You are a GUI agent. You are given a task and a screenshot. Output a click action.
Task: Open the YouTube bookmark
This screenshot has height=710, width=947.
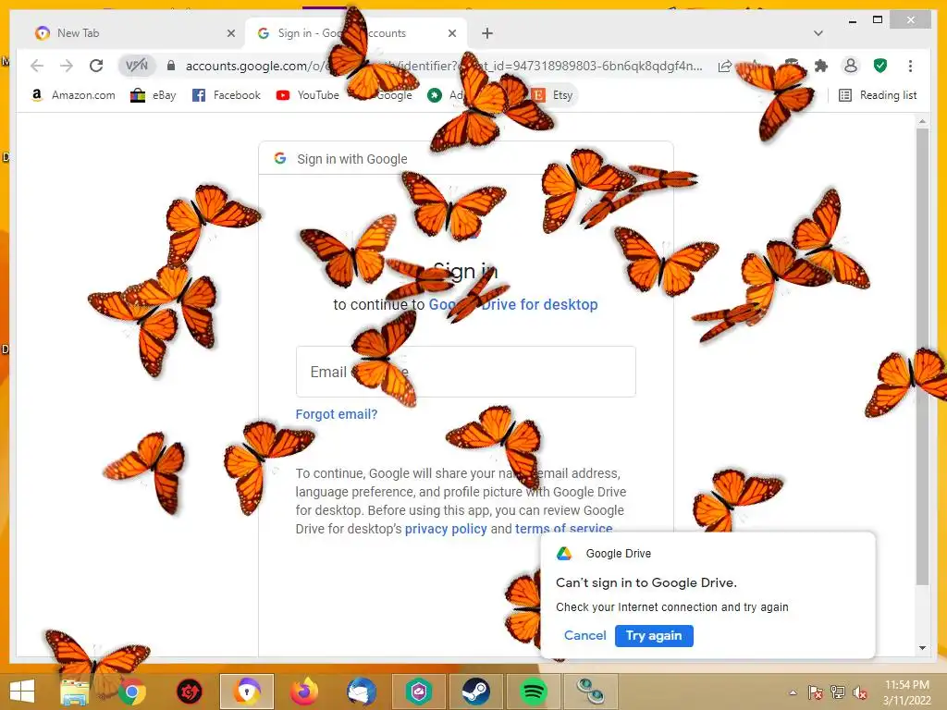pyautogui.click(x=307, y=95)
